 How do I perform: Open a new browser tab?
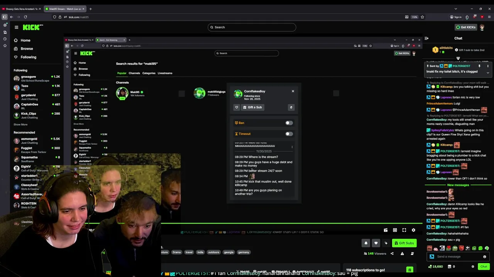(90, 9)
